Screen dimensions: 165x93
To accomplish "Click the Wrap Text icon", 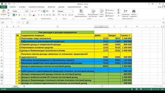I will coord(54,11).
